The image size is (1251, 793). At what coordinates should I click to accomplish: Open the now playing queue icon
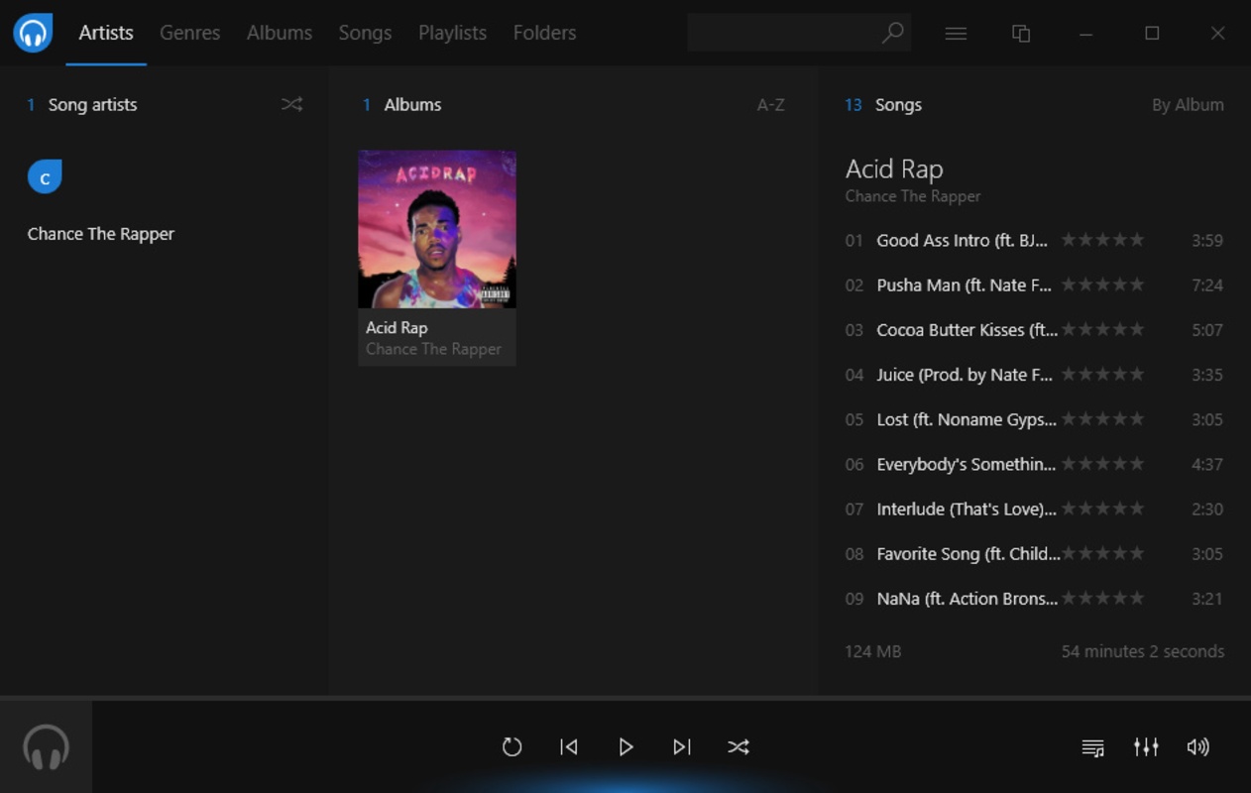click(x=1092, y=747)
